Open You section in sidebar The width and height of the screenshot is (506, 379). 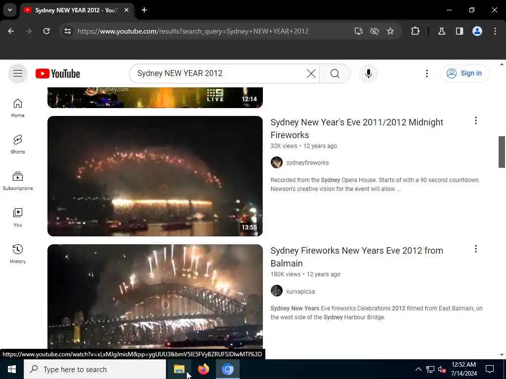(x=18, y=218)
